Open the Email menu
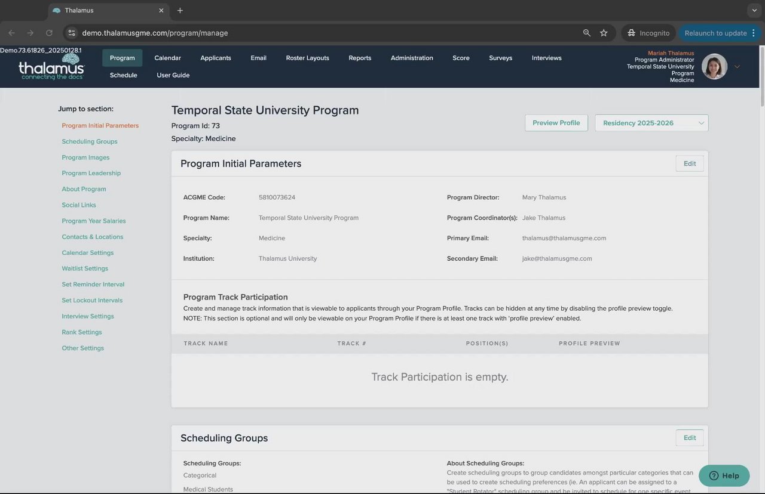The width and height of the screenshot is (765, 494). [258, 58]
